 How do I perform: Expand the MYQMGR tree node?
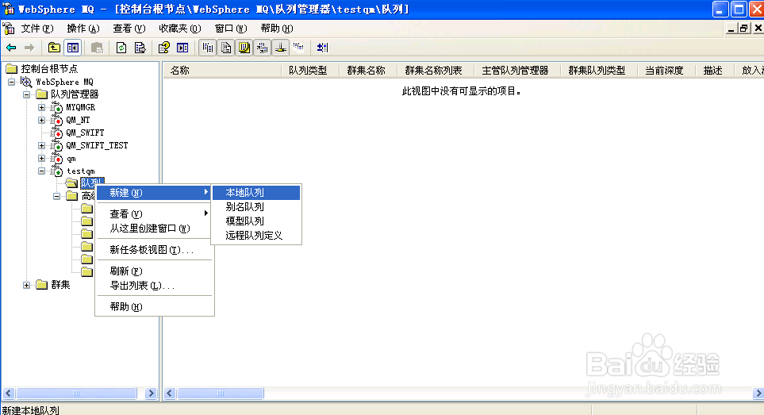pos(41,107)
